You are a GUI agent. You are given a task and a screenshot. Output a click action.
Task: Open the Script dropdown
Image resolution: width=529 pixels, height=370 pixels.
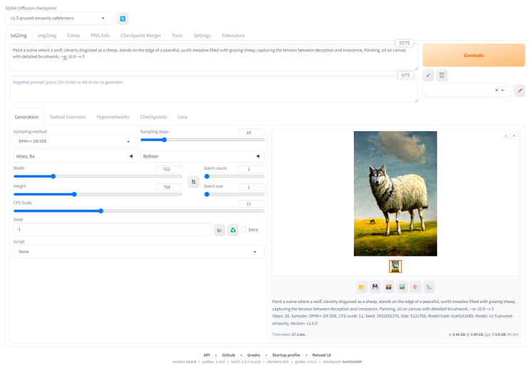pos(139,252)
